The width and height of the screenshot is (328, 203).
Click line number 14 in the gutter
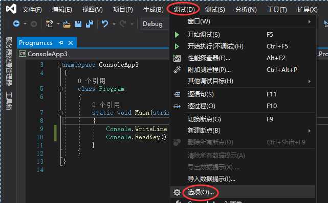click(40, 170)
